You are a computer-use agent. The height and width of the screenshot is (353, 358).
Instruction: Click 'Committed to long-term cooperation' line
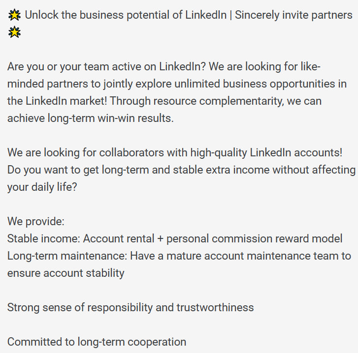(97, 342)
